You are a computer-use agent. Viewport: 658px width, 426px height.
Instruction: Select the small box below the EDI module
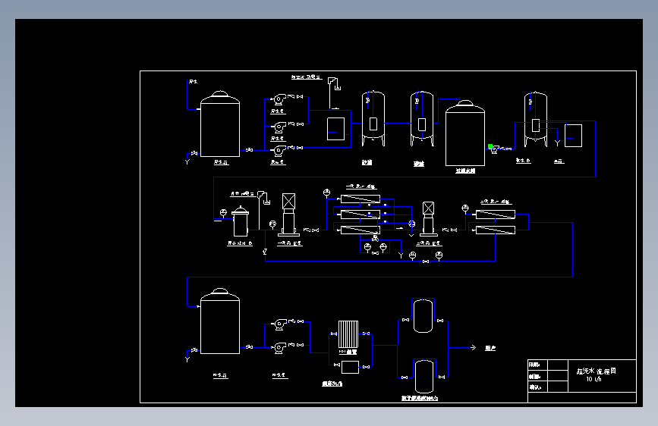pyautogui.click(x=350, y=368)
